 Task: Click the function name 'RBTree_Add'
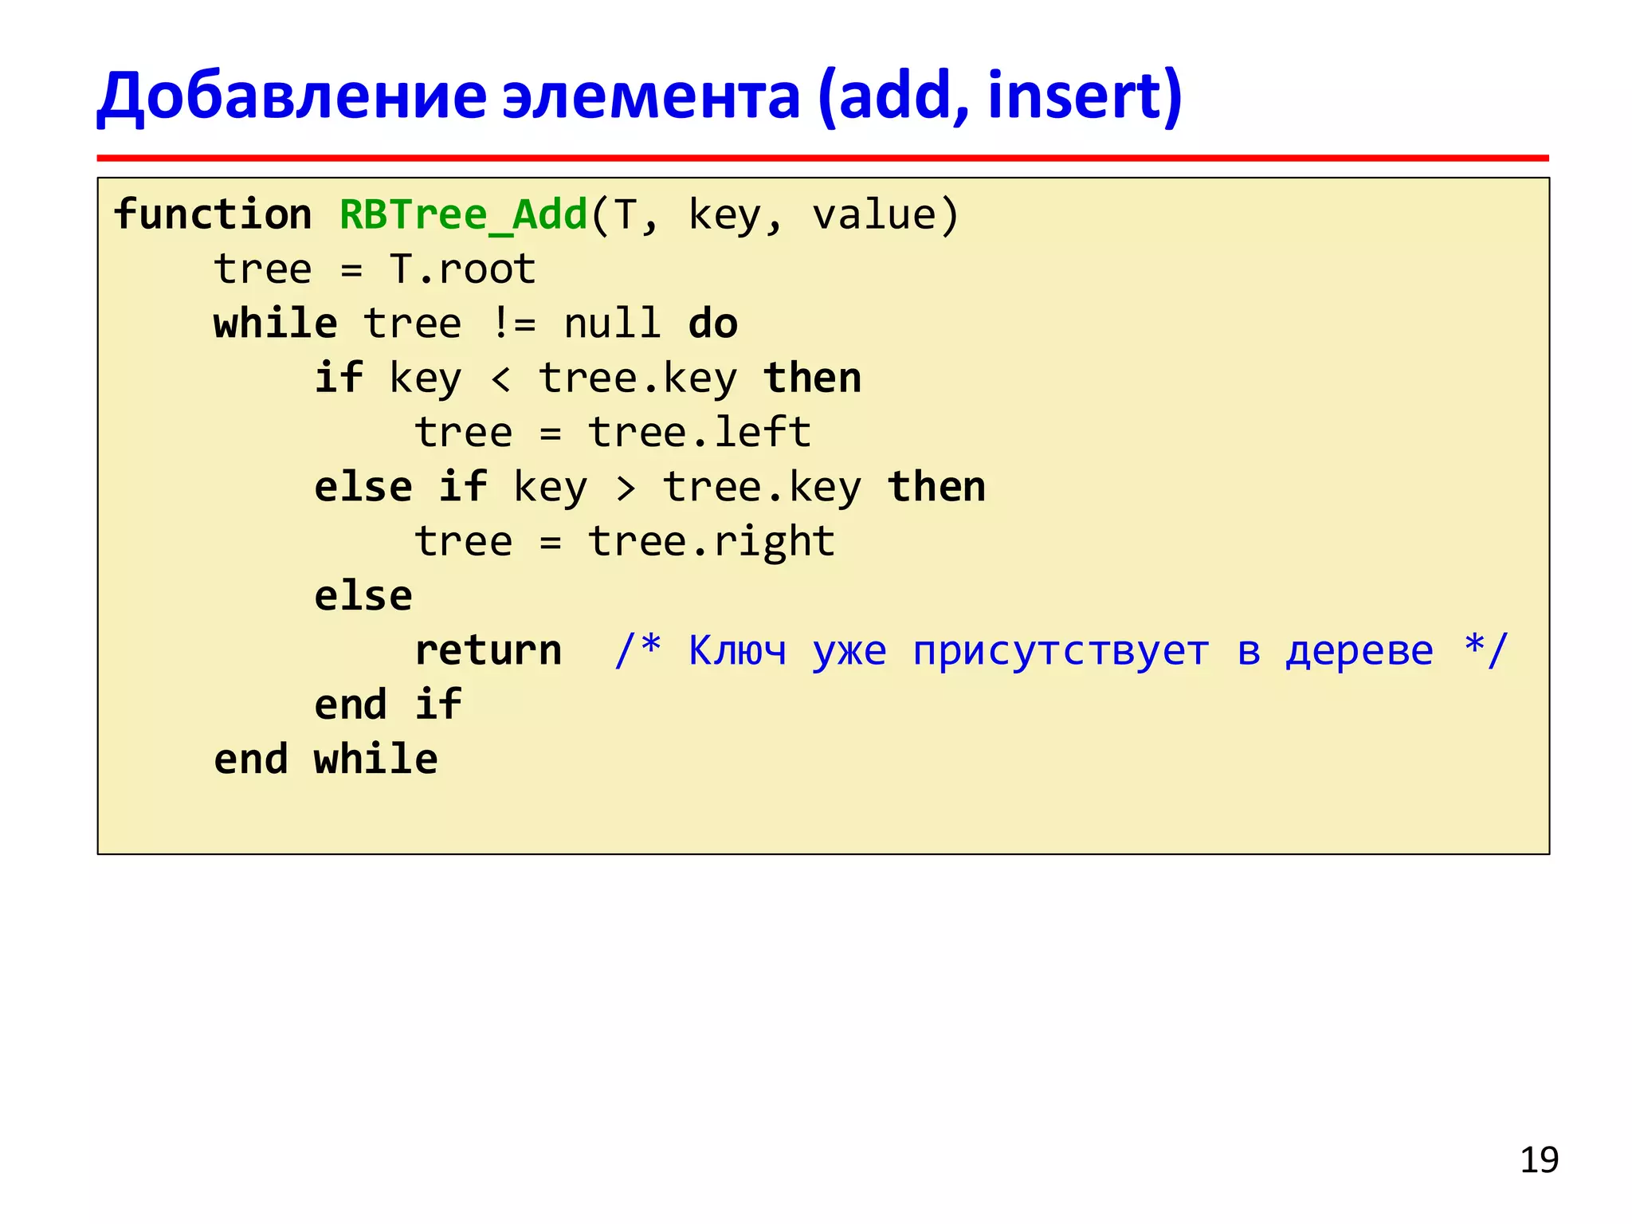(463, 216)
